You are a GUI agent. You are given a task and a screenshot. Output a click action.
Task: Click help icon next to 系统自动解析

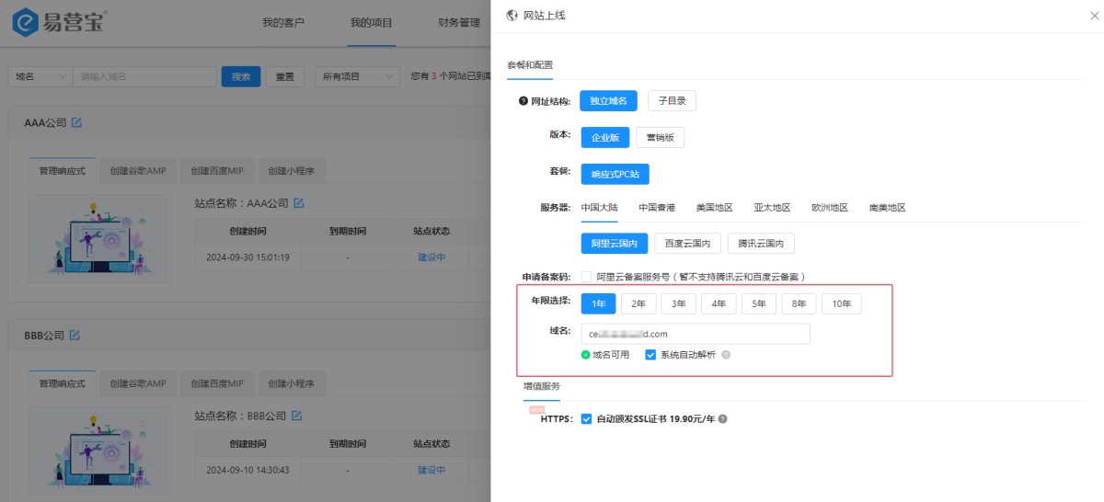coord(726,355)
